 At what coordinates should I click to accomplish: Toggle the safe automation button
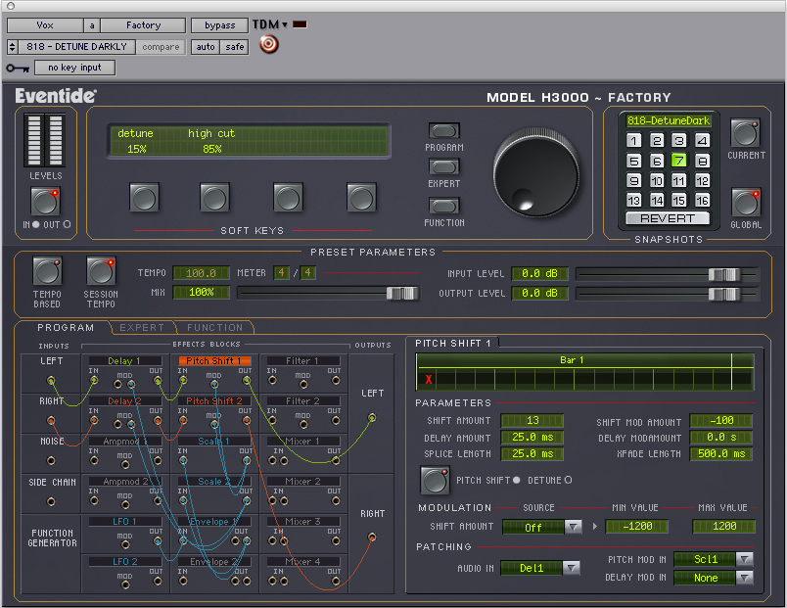(x=234, y=47)
